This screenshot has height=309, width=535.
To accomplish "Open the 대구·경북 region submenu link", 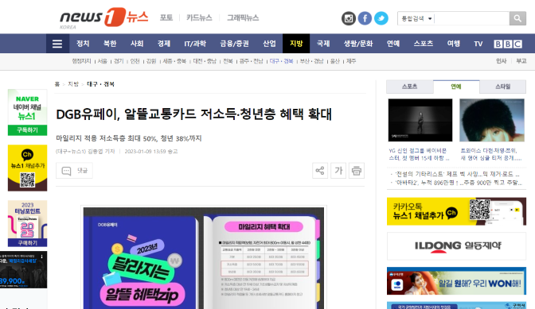I will click(282, 61).
